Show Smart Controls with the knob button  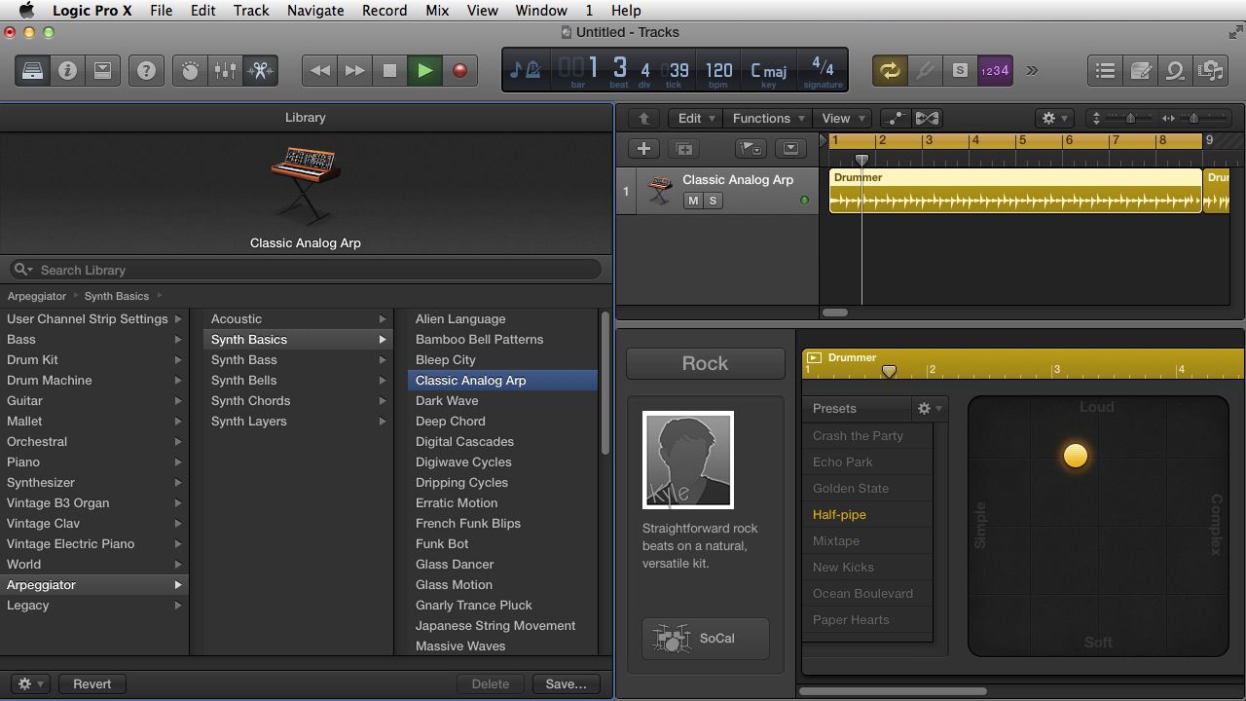coord(190,70)
